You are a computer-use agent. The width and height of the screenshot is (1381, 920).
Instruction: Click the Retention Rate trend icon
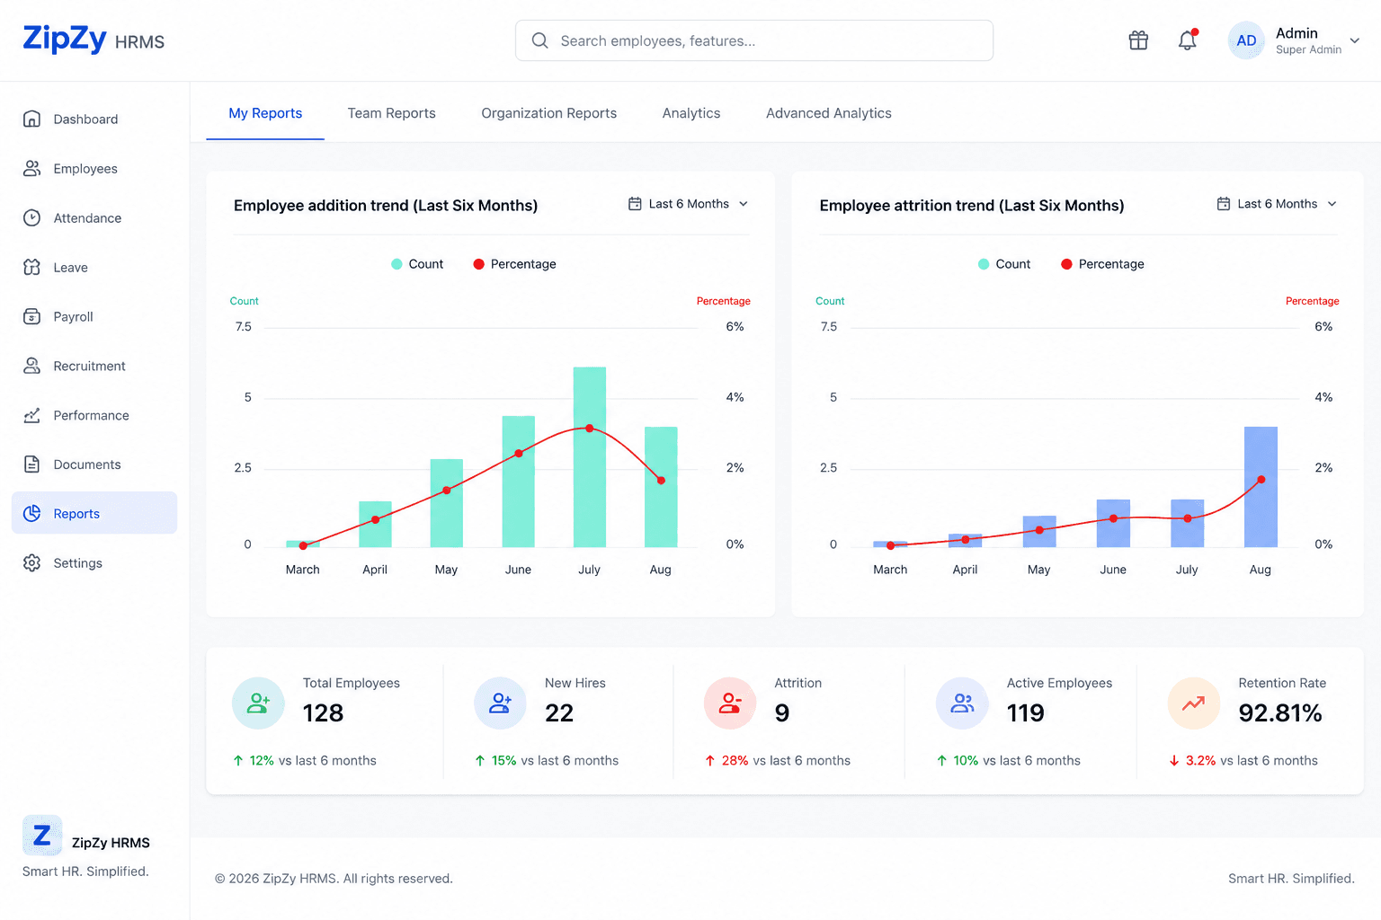1194,703
